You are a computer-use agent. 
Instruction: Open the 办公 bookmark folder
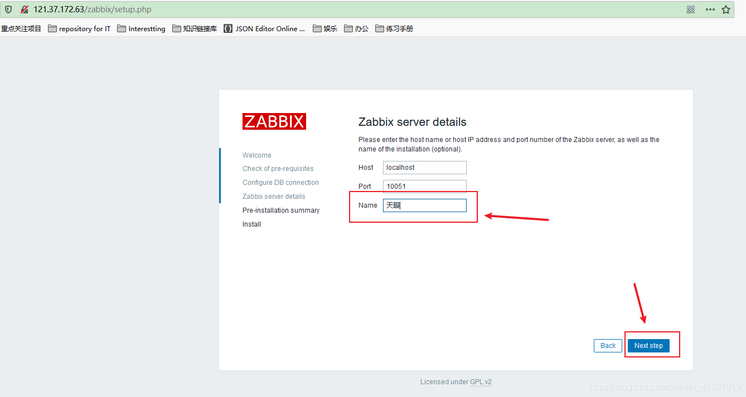356,28
